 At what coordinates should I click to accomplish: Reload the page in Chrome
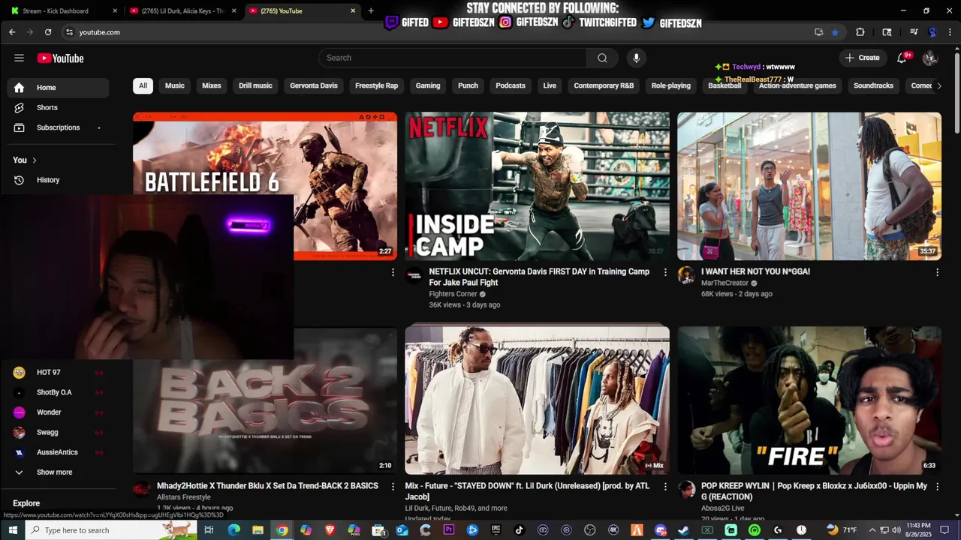click(48, 32)
